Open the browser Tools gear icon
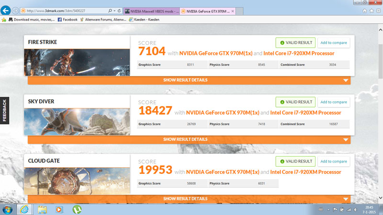Screen dimensions: 383x215 378,11
